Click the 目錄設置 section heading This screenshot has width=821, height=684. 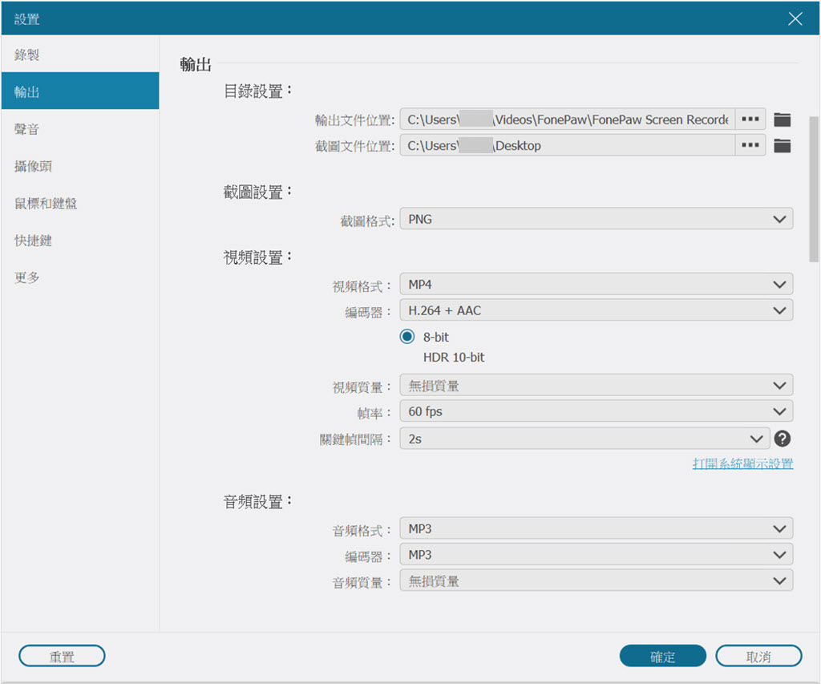coord(257,91)
